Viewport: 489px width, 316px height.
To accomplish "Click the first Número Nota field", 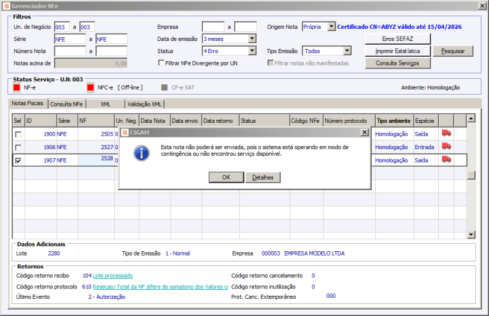I will click(70, 51).
